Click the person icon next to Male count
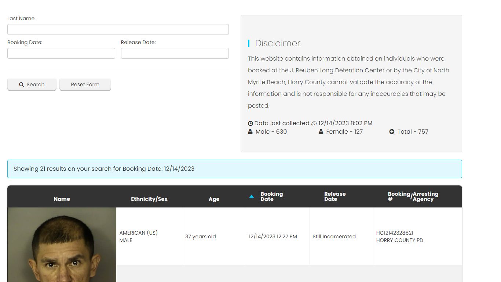The image size is (501, 282). click(250, 131)
